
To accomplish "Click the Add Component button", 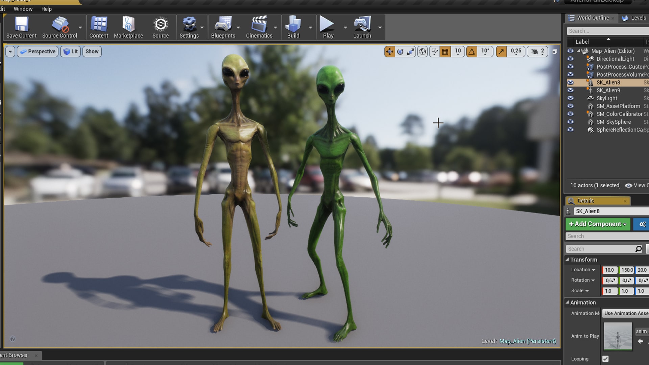I will [597, 224].
